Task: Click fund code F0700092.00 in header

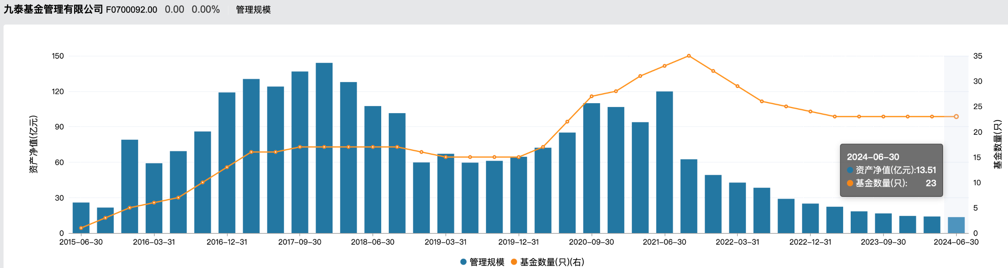Action: click(x=132, y=10)
